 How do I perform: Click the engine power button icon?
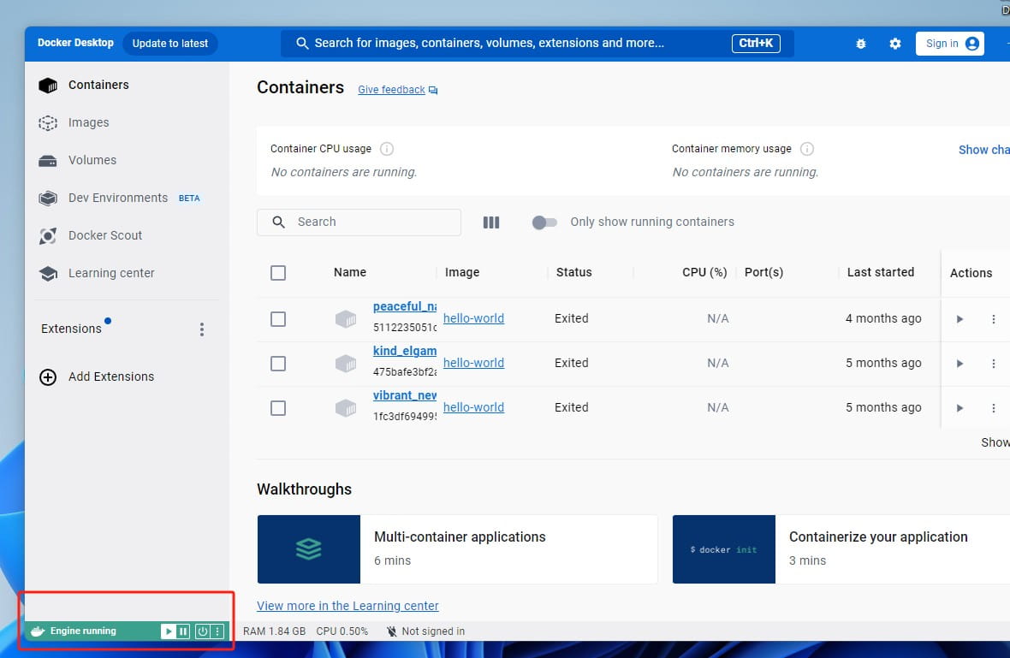(x=202, y=631)
